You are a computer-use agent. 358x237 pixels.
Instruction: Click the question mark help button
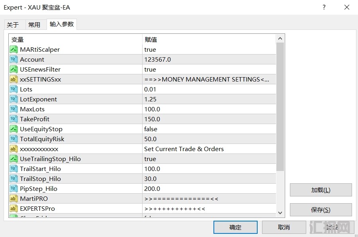(324, 7)
